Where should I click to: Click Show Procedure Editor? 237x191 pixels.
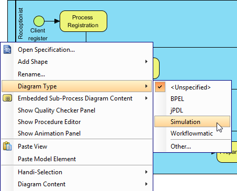click(x=77, y=122)
